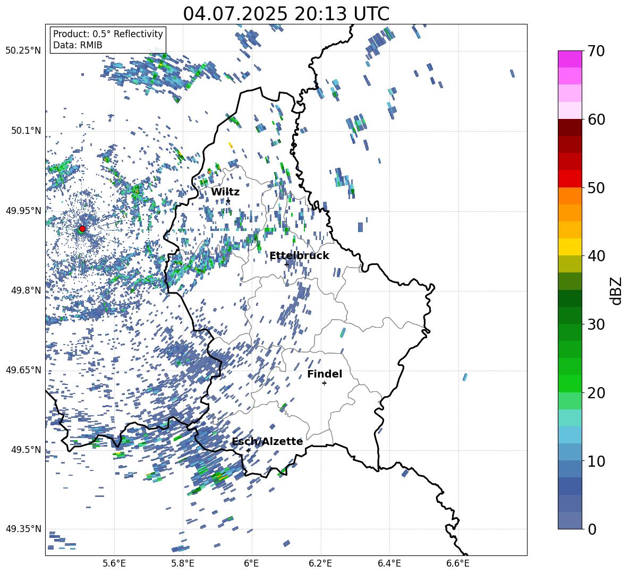Click the Wiltz city label

(x=225, y=192)
